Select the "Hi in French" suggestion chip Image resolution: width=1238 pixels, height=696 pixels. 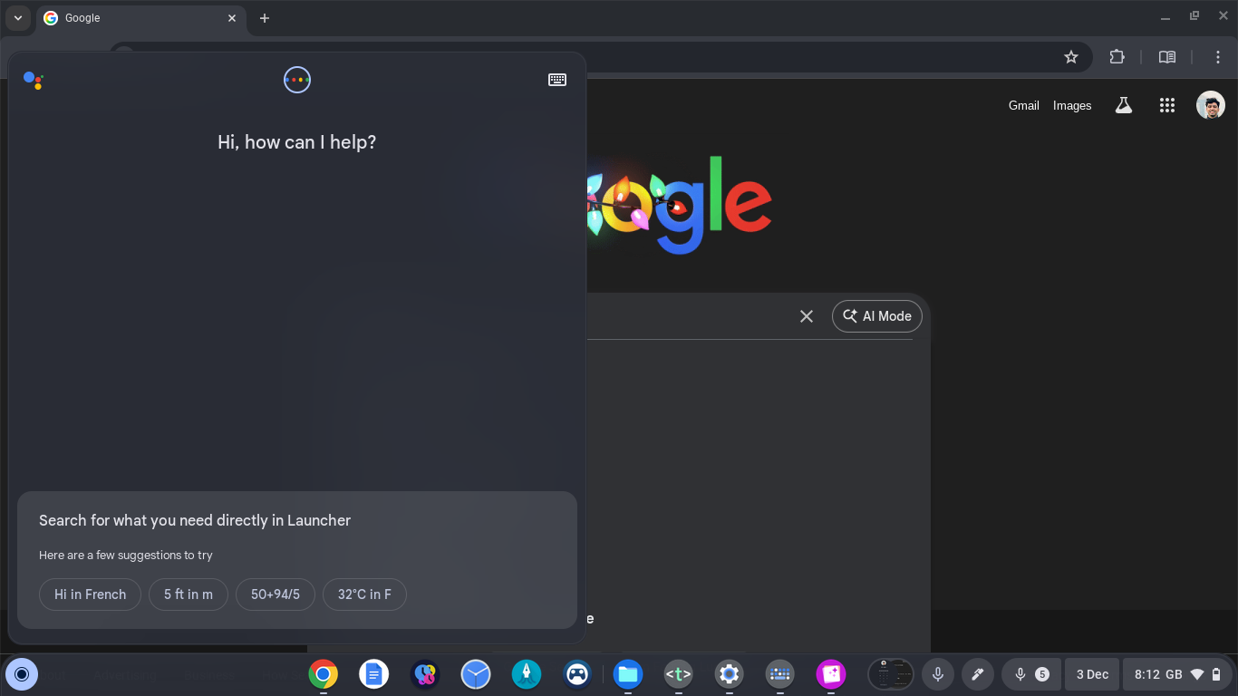(90, 594)
